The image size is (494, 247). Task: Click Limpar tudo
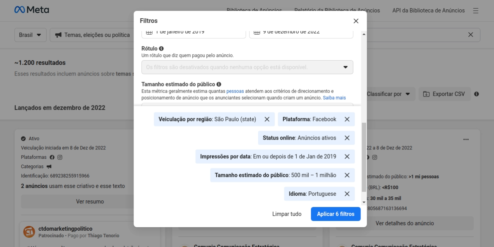coord(287,214)
